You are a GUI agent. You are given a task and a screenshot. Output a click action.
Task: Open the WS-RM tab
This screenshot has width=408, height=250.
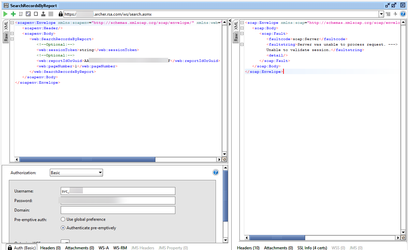tap(120, 248)
